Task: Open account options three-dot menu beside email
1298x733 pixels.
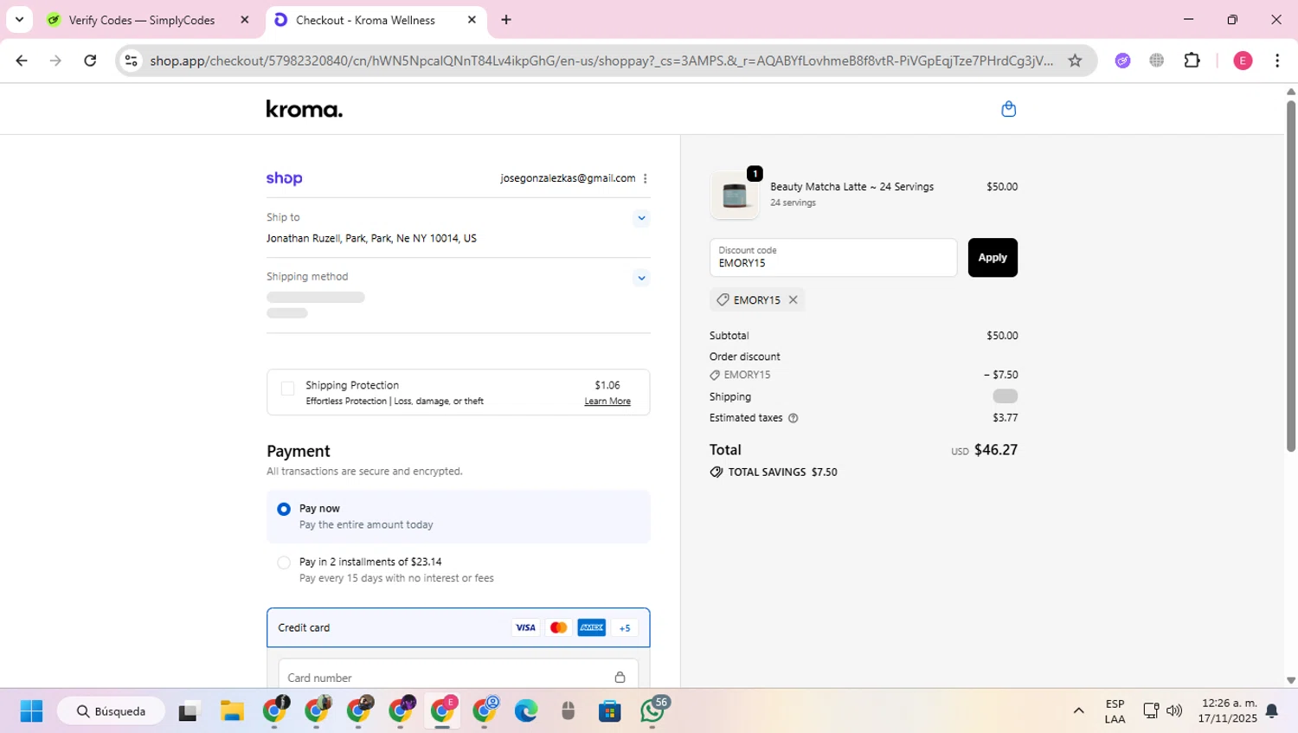Action: click(645, 178)
